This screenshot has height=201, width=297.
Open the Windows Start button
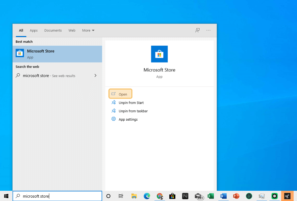[6, 196]
